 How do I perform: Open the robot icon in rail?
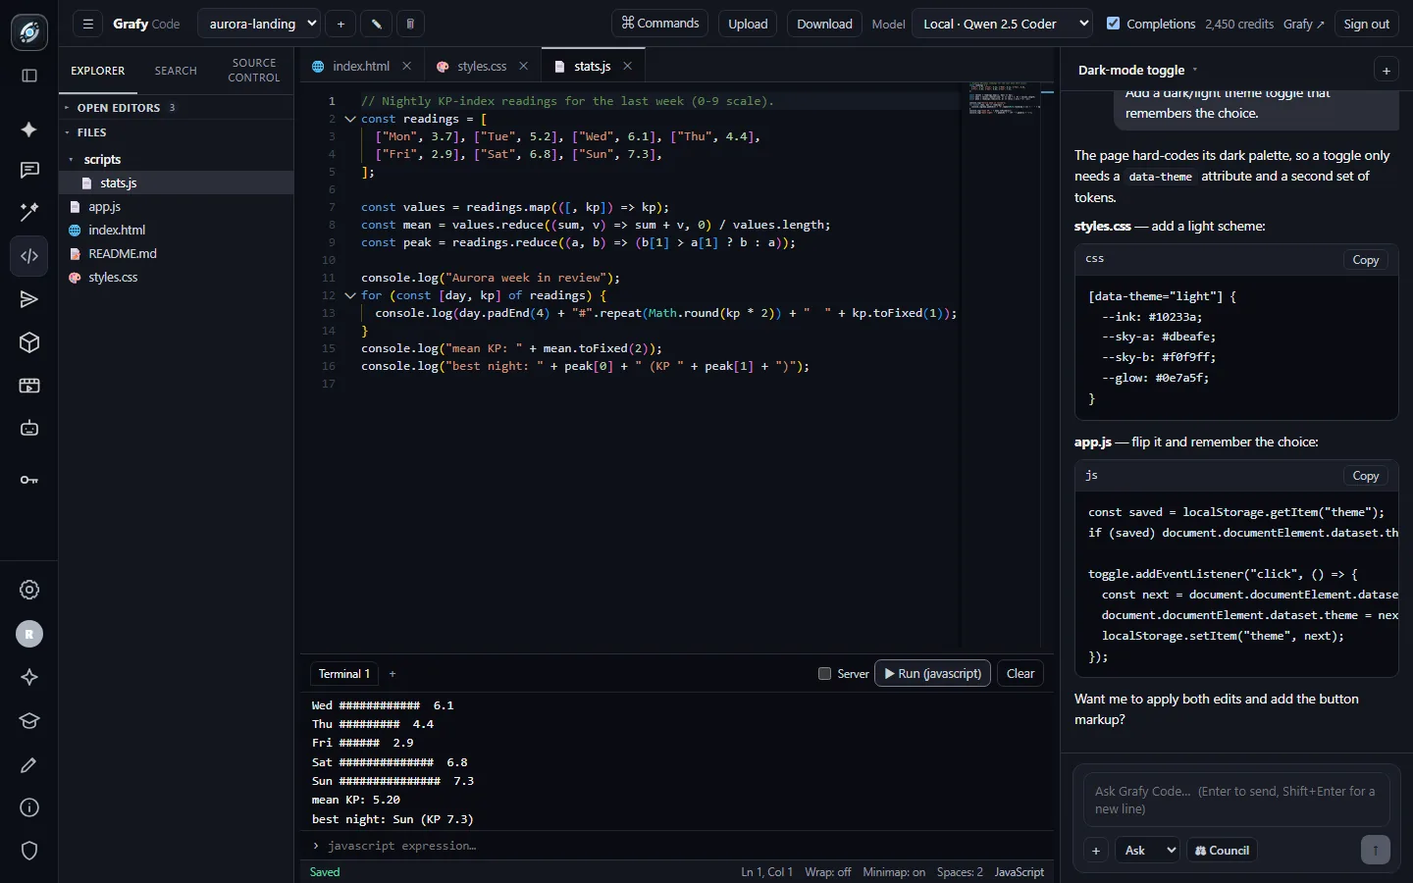coord(29,428)
